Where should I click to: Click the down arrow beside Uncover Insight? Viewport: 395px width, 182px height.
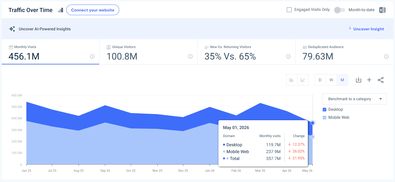[350, 28]
